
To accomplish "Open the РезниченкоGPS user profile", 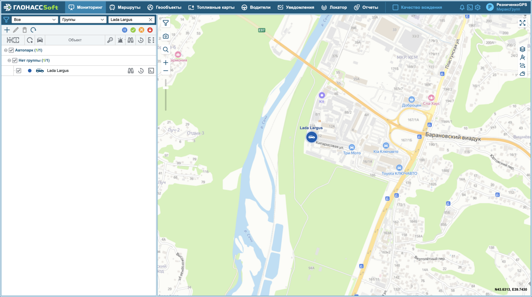I will pos(507,7).
